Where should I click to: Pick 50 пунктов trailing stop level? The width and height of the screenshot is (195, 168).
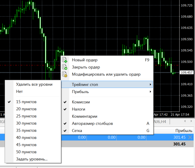(26, 152)
